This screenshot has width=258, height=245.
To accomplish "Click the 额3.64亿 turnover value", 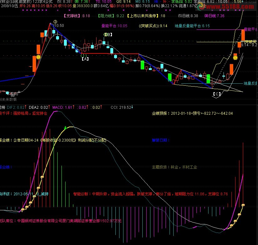I will click(x=101, y=6).
